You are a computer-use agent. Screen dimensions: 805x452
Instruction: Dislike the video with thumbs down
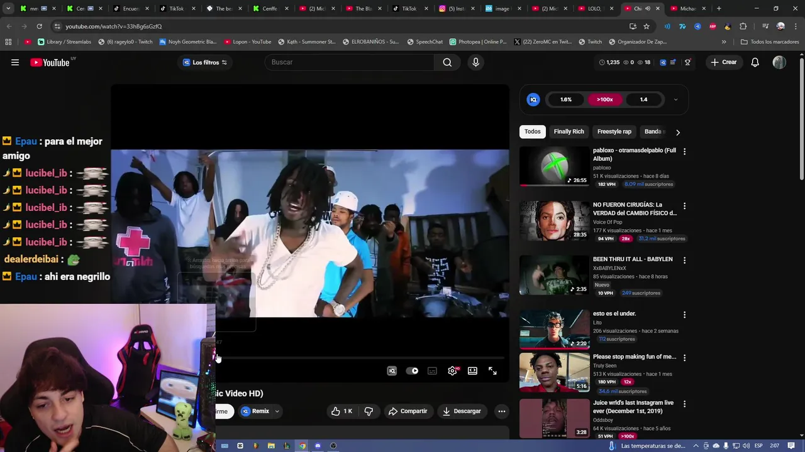[x=369, y=411]
